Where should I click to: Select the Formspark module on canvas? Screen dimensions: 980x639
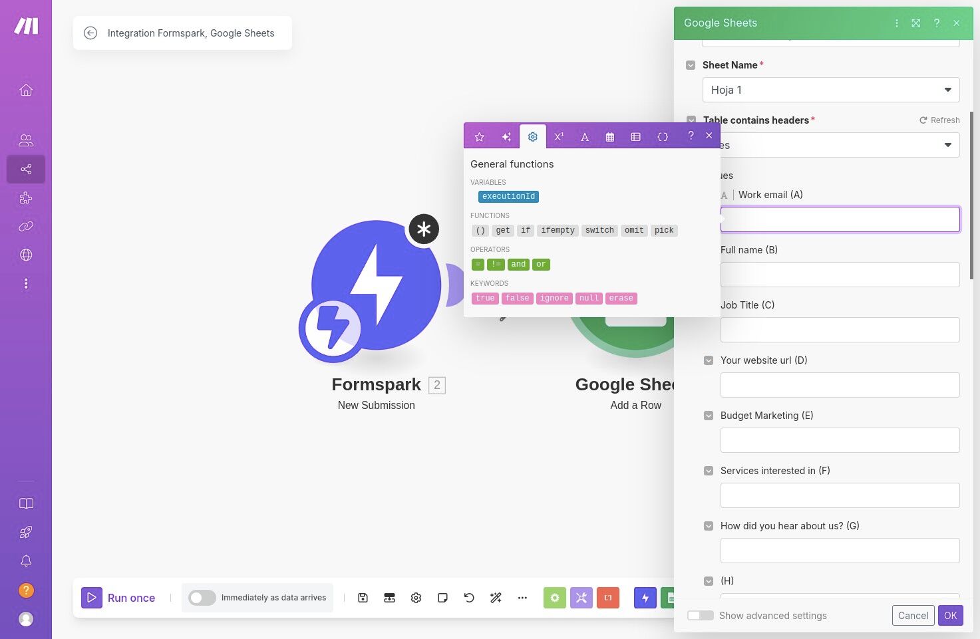(376, 285)
